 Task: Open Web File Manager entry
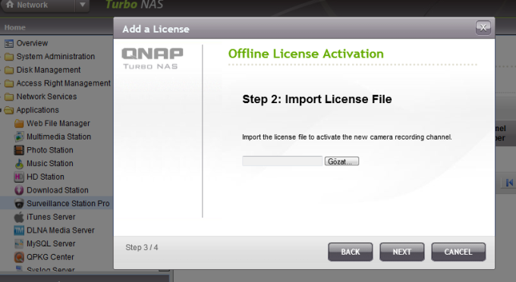tap(58, 124)
